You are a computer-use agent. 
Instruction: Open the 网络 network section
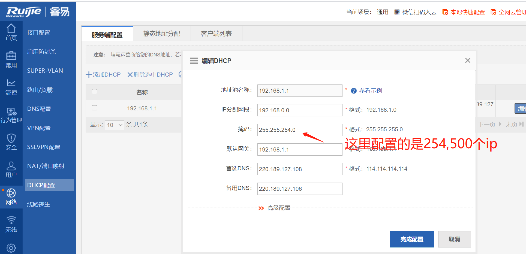tap(11, 197)
